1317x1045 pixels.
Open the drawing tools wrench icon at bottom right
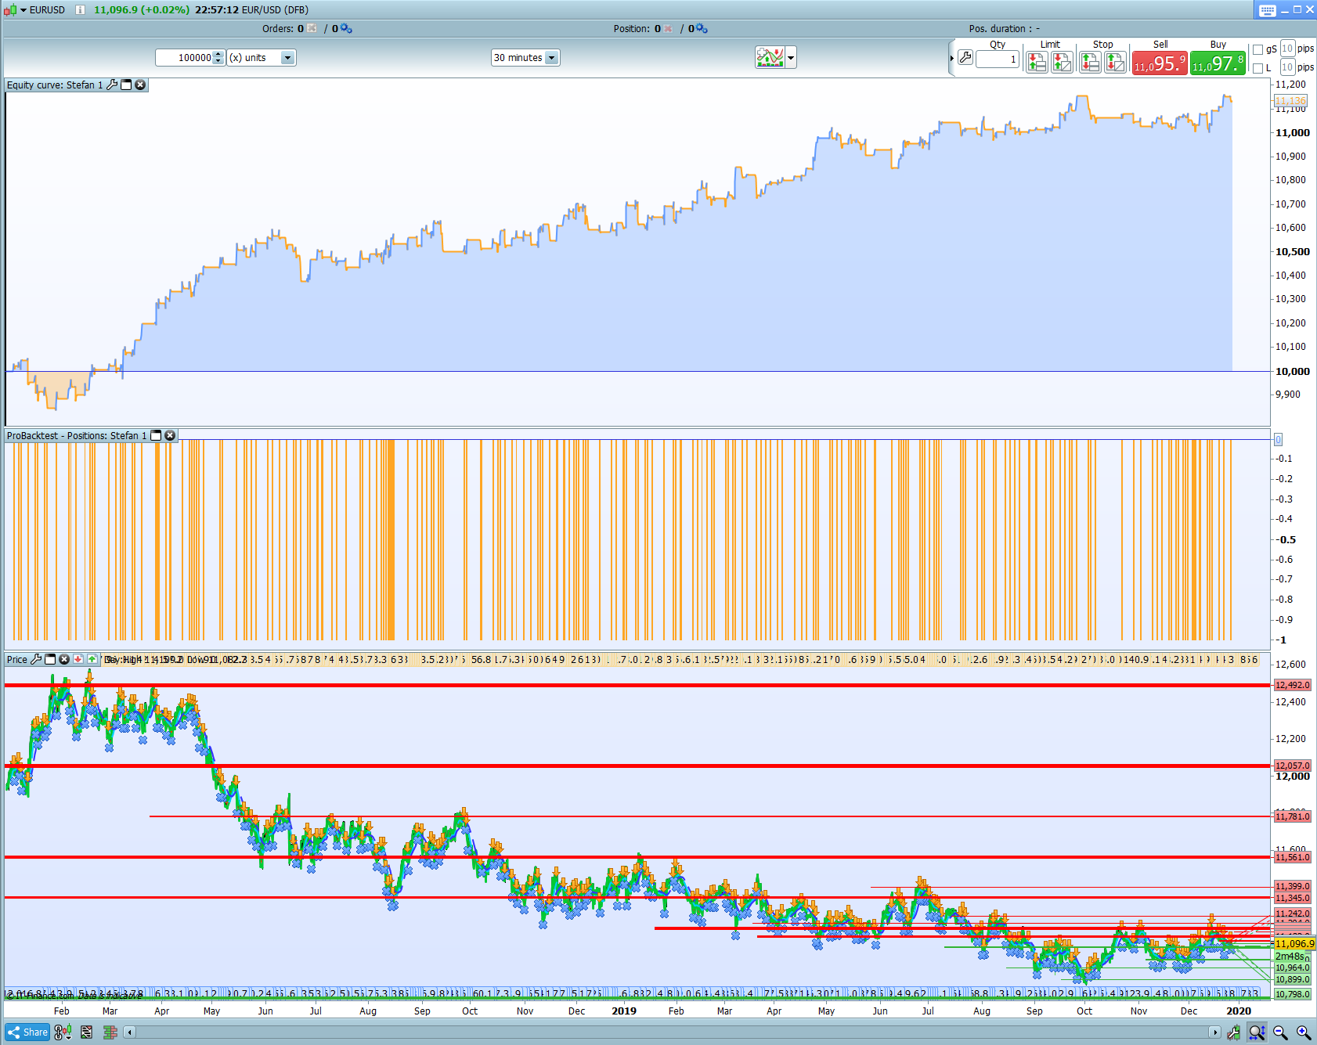click(1234, 1032)
